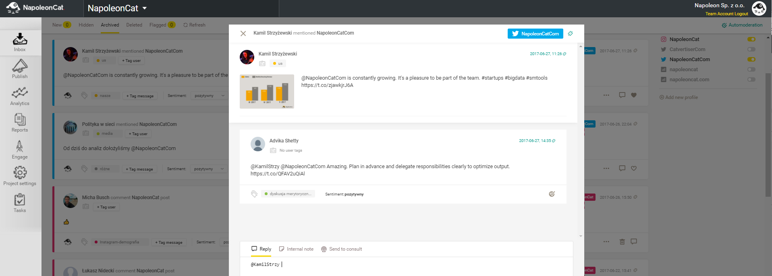Viewport: 772px width, 276px height.
Task: Click the thumbs-up icon on Micha Busch message
Action: pos(66,222)
